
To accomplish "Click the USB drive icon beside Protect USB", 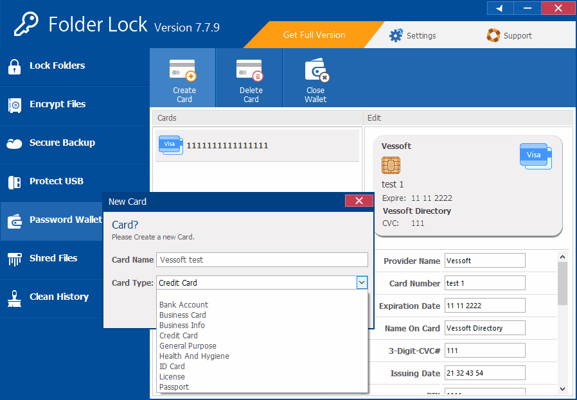I will click(14, 182).
